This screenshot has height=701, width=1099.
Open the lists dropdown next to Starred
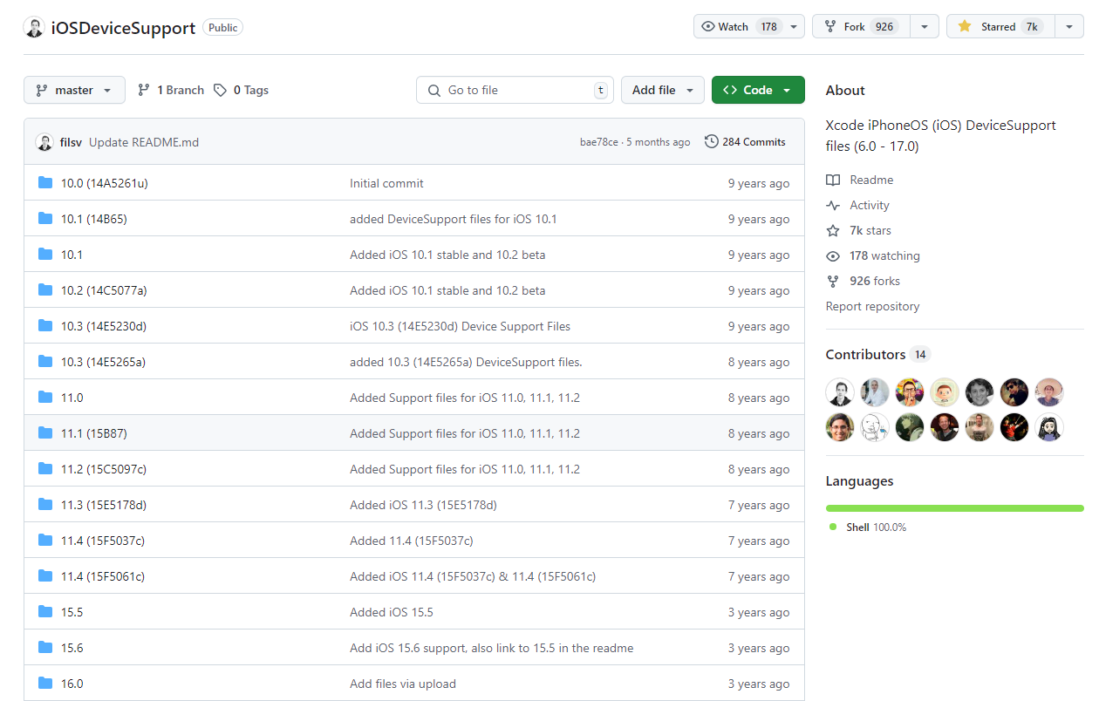pos(1069,26)
